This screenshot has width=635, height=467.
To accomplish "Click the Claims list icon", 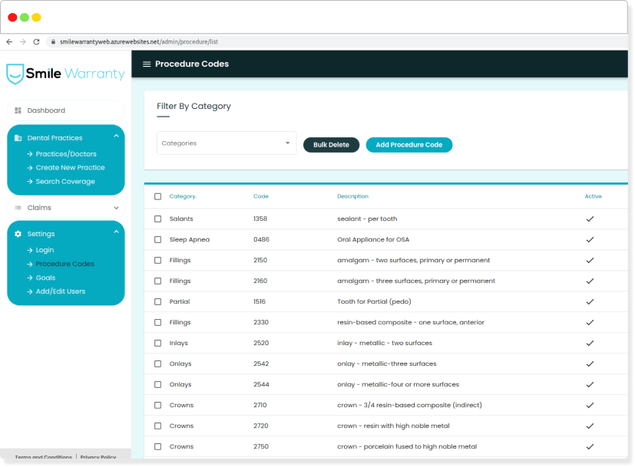I will point(18,208).
